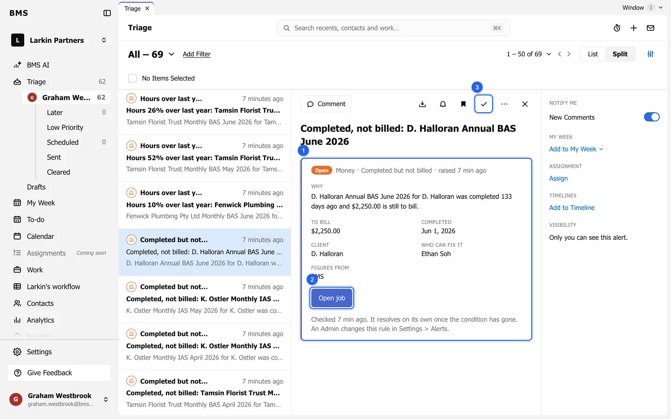Click the plus add-new icon
The image size is (671, 419).
[x=634, y=28]
